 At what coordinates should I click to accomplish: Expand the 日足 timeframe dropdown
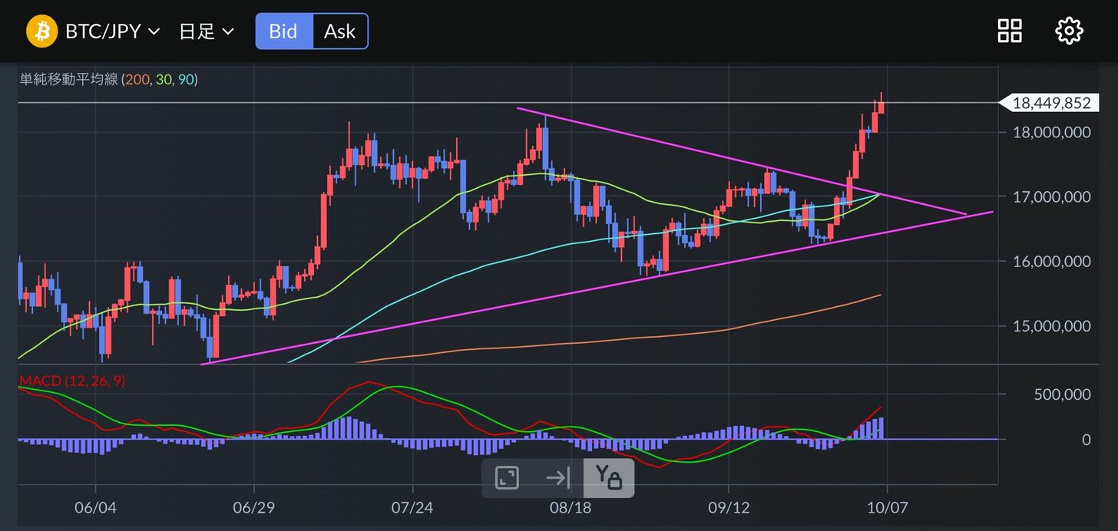click(x=206, y=31)
